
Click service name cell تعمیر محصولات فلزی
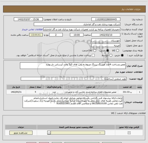[x=91, y=92]
